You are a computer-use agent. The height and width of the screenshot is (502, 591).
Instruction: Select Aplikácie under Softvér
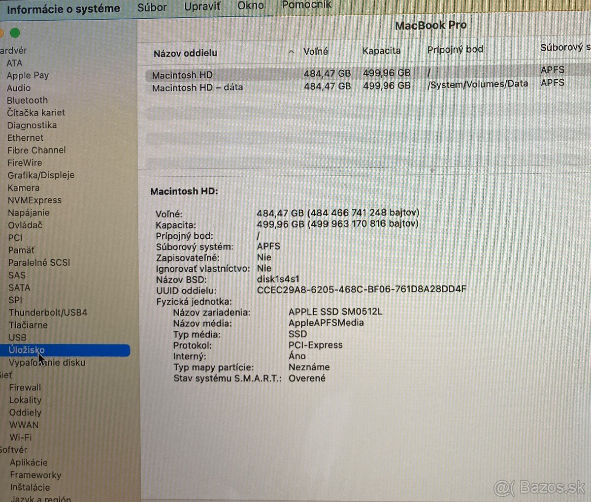click(x=29, y=462)
